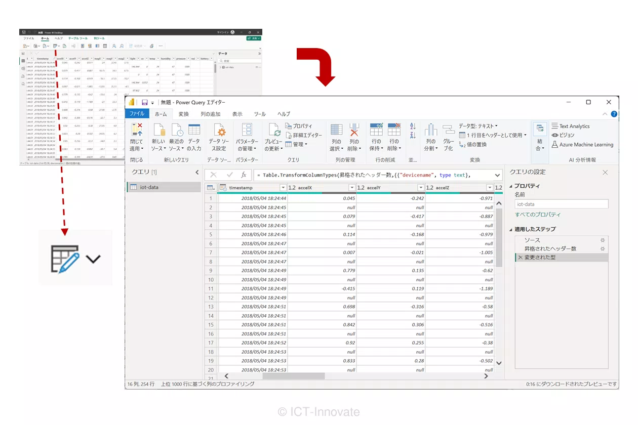Open テーブル ツール tab in Power BI Desktop
This screenshot has width=638, height=425.
(78, 38)
